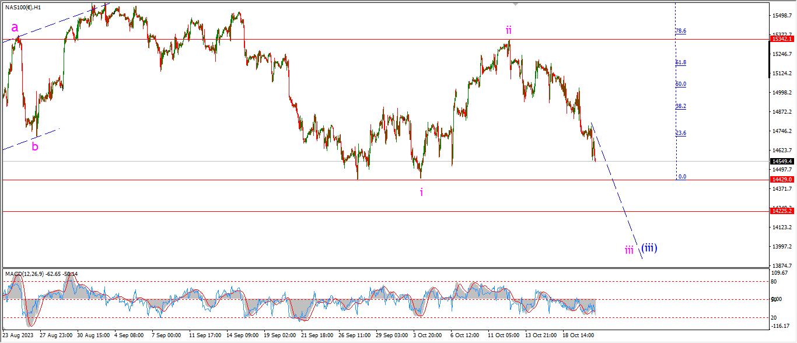Select the pink 'iii' label at bottom
Screen dimensions: 797x343
[629, 250]
